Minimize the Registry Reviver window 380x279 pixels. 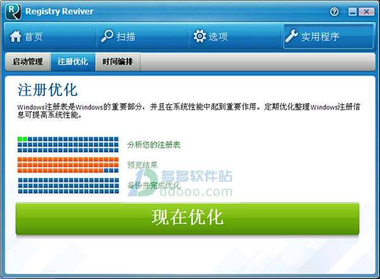(x=353, y=11)
